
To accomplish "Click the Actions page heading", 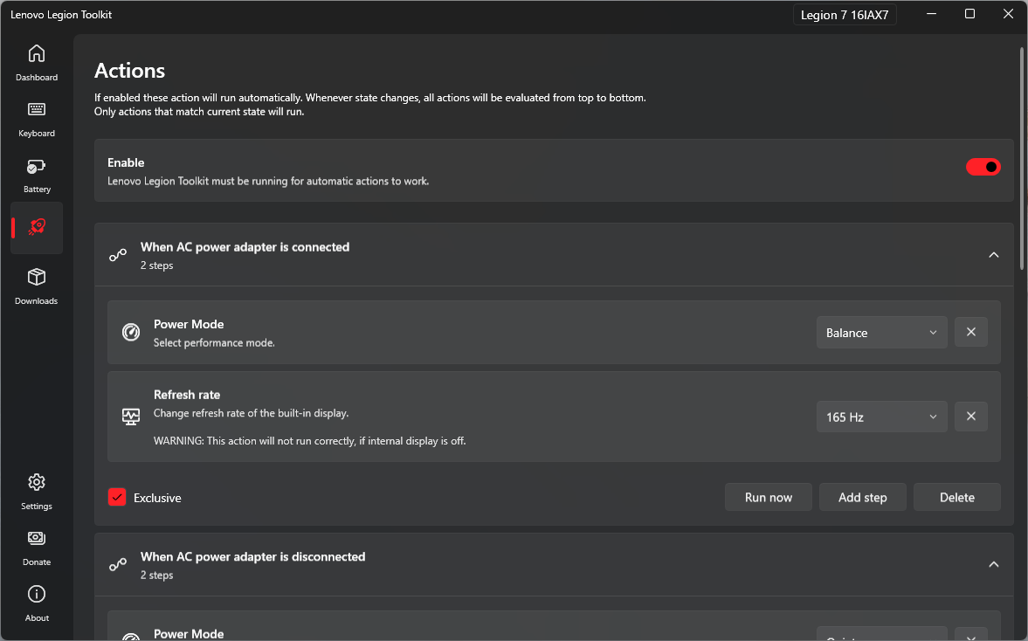I will [130, 71].
